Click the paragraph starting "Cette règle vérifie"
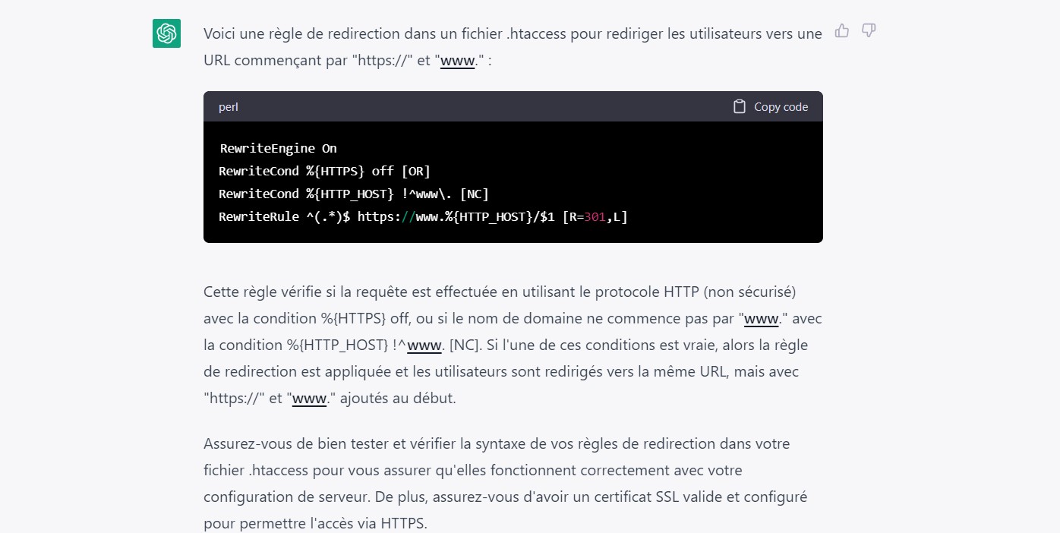 (x=513, y=345)
